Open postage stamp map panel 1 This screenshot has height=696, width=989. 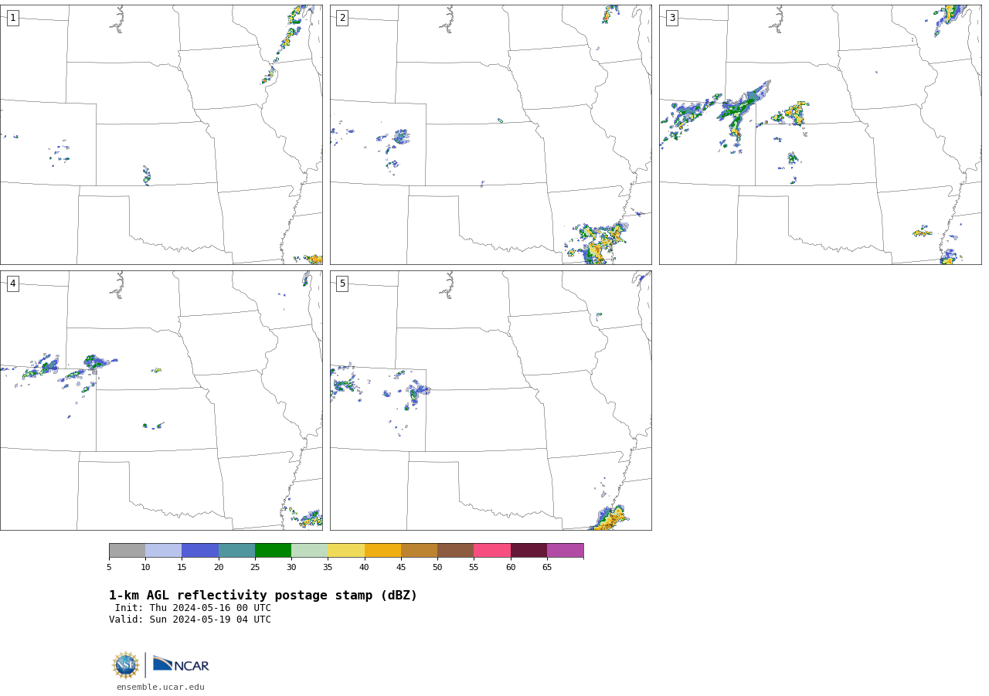[x=161, y=134]
